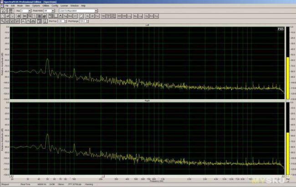This screenshot has width=296, height=187.
Task: Click the Plot Range value field
Action: pos(83,21)
